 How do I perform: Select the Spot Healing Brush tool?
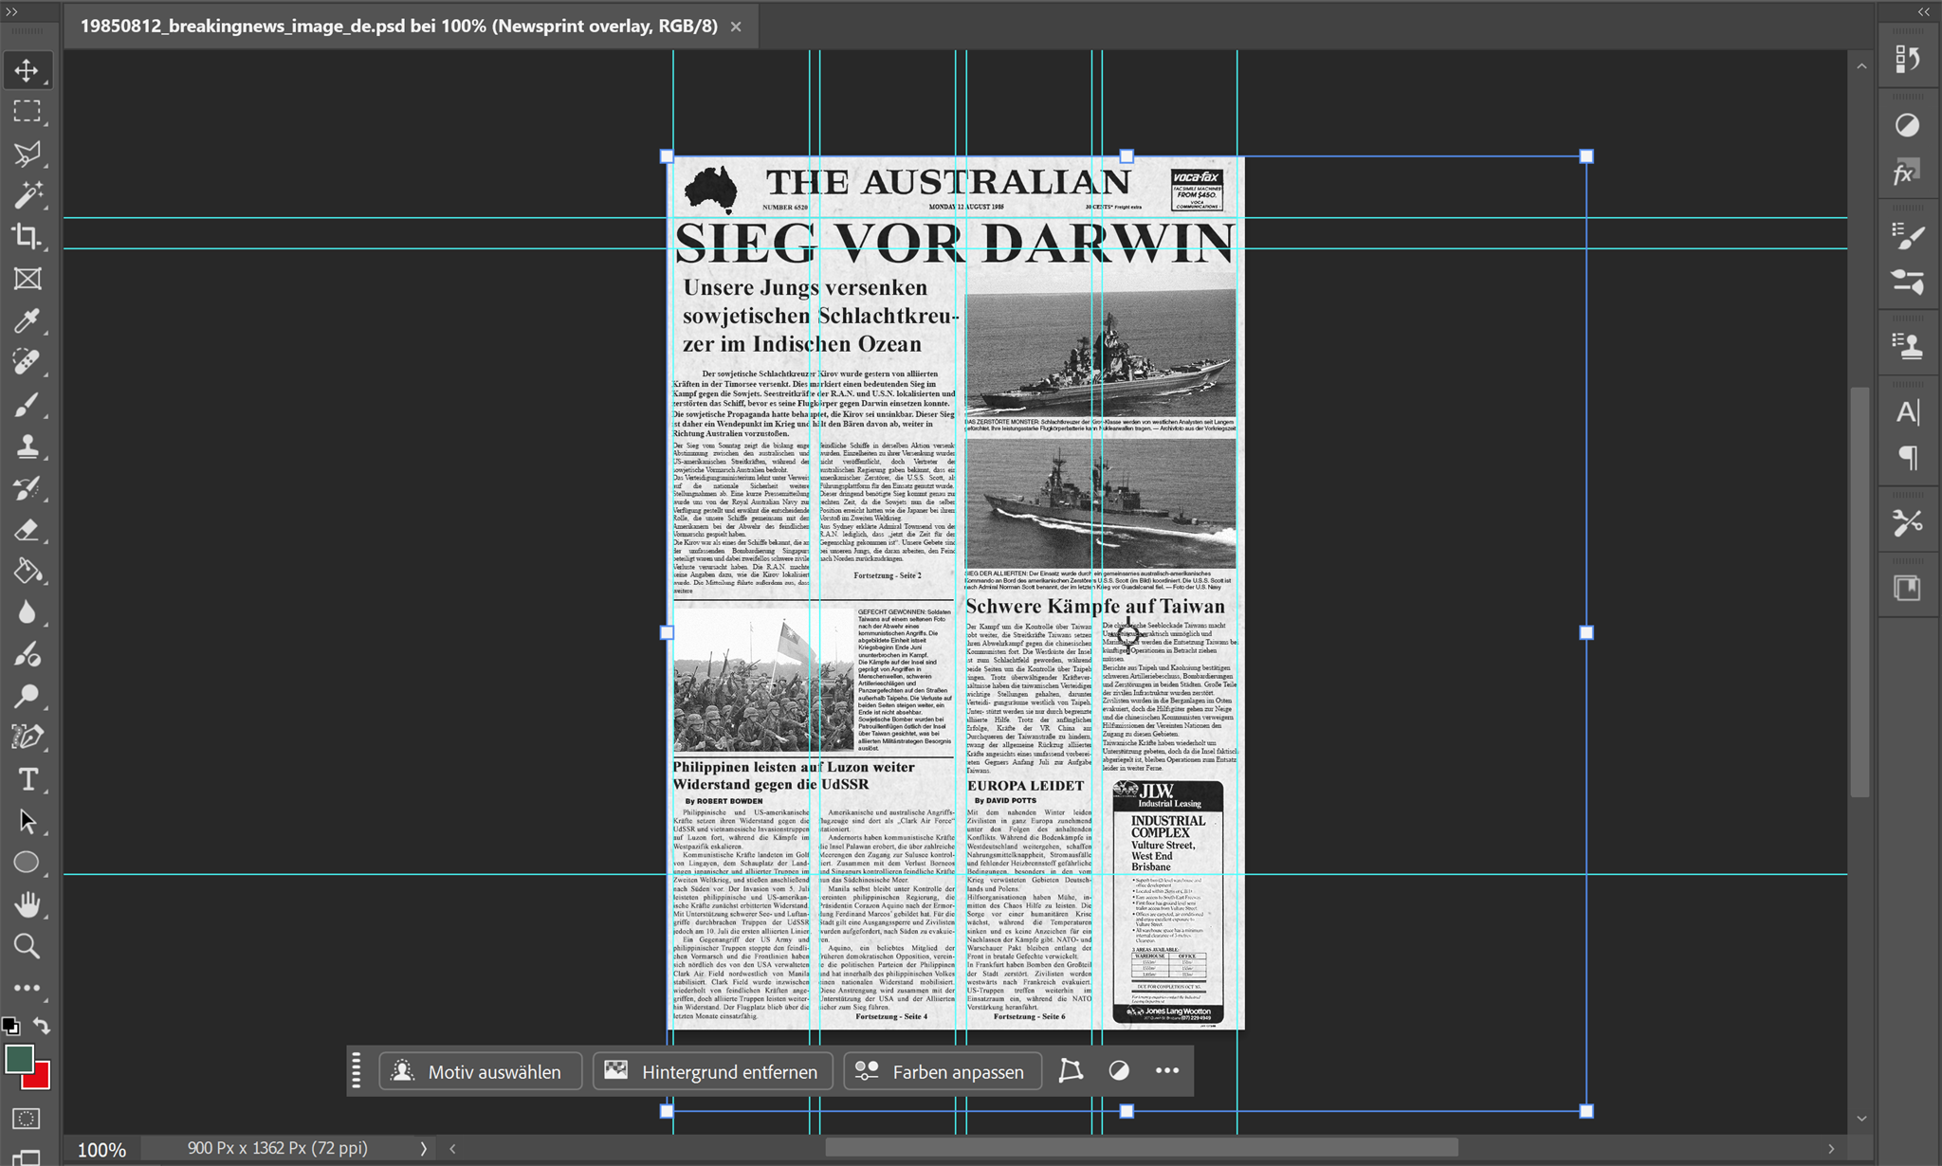click(x=27, y=362)
